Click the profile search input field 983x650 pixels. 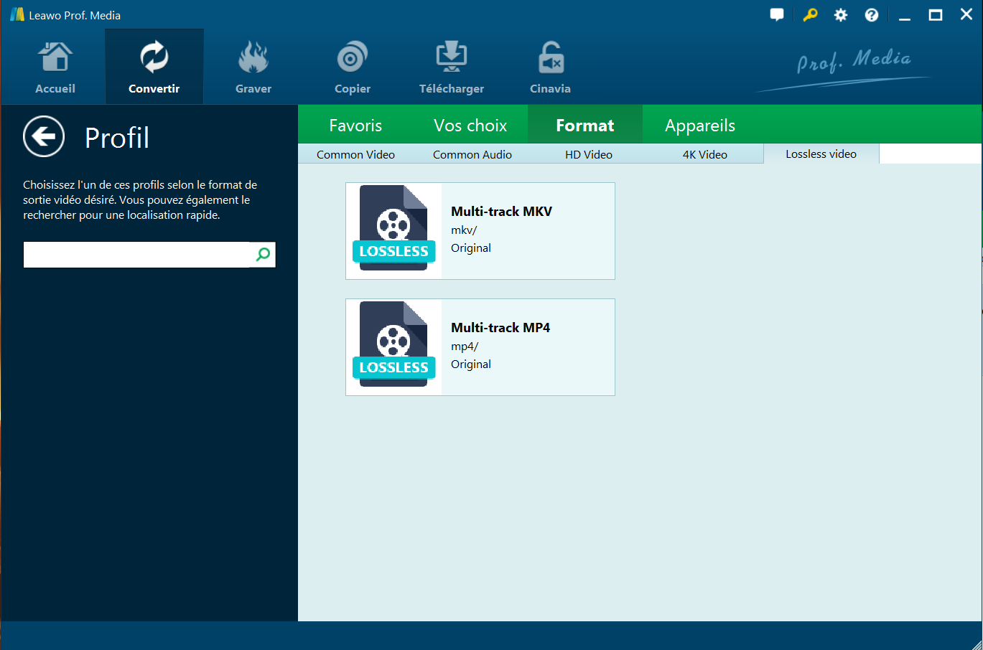pyautogui.click(x=136, y=255)
